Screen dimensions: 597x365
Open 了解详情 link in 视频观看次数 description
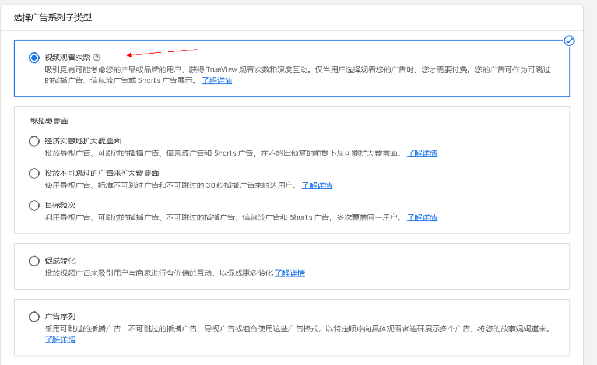217,80
